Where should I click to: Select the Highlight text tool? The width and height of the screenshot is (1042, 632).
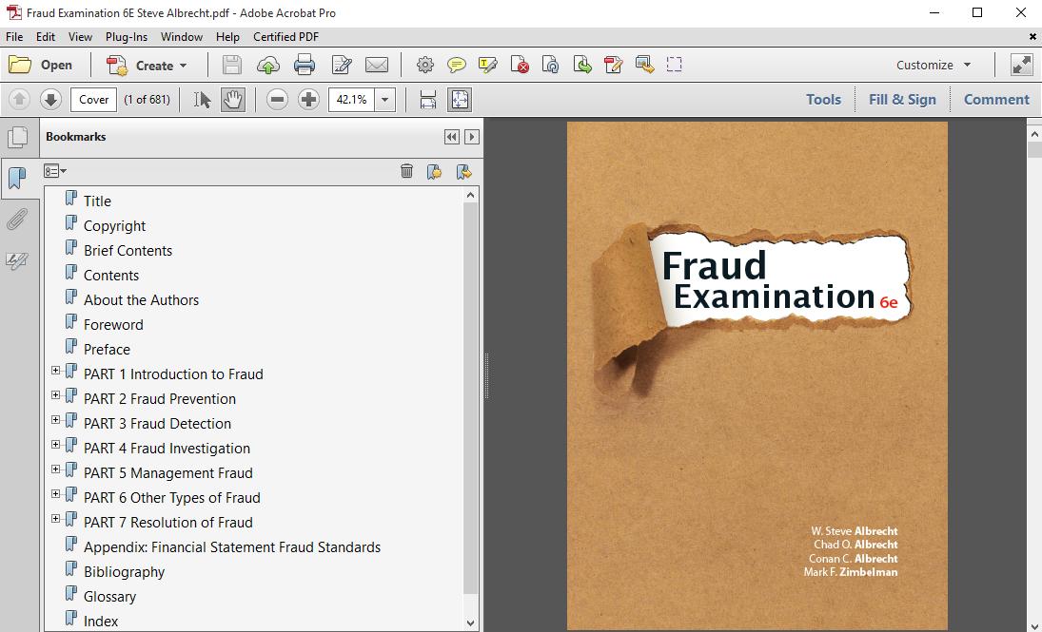488,65
